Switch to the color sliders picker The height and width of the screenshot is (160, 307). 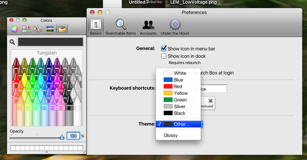(x=26, y=29)
